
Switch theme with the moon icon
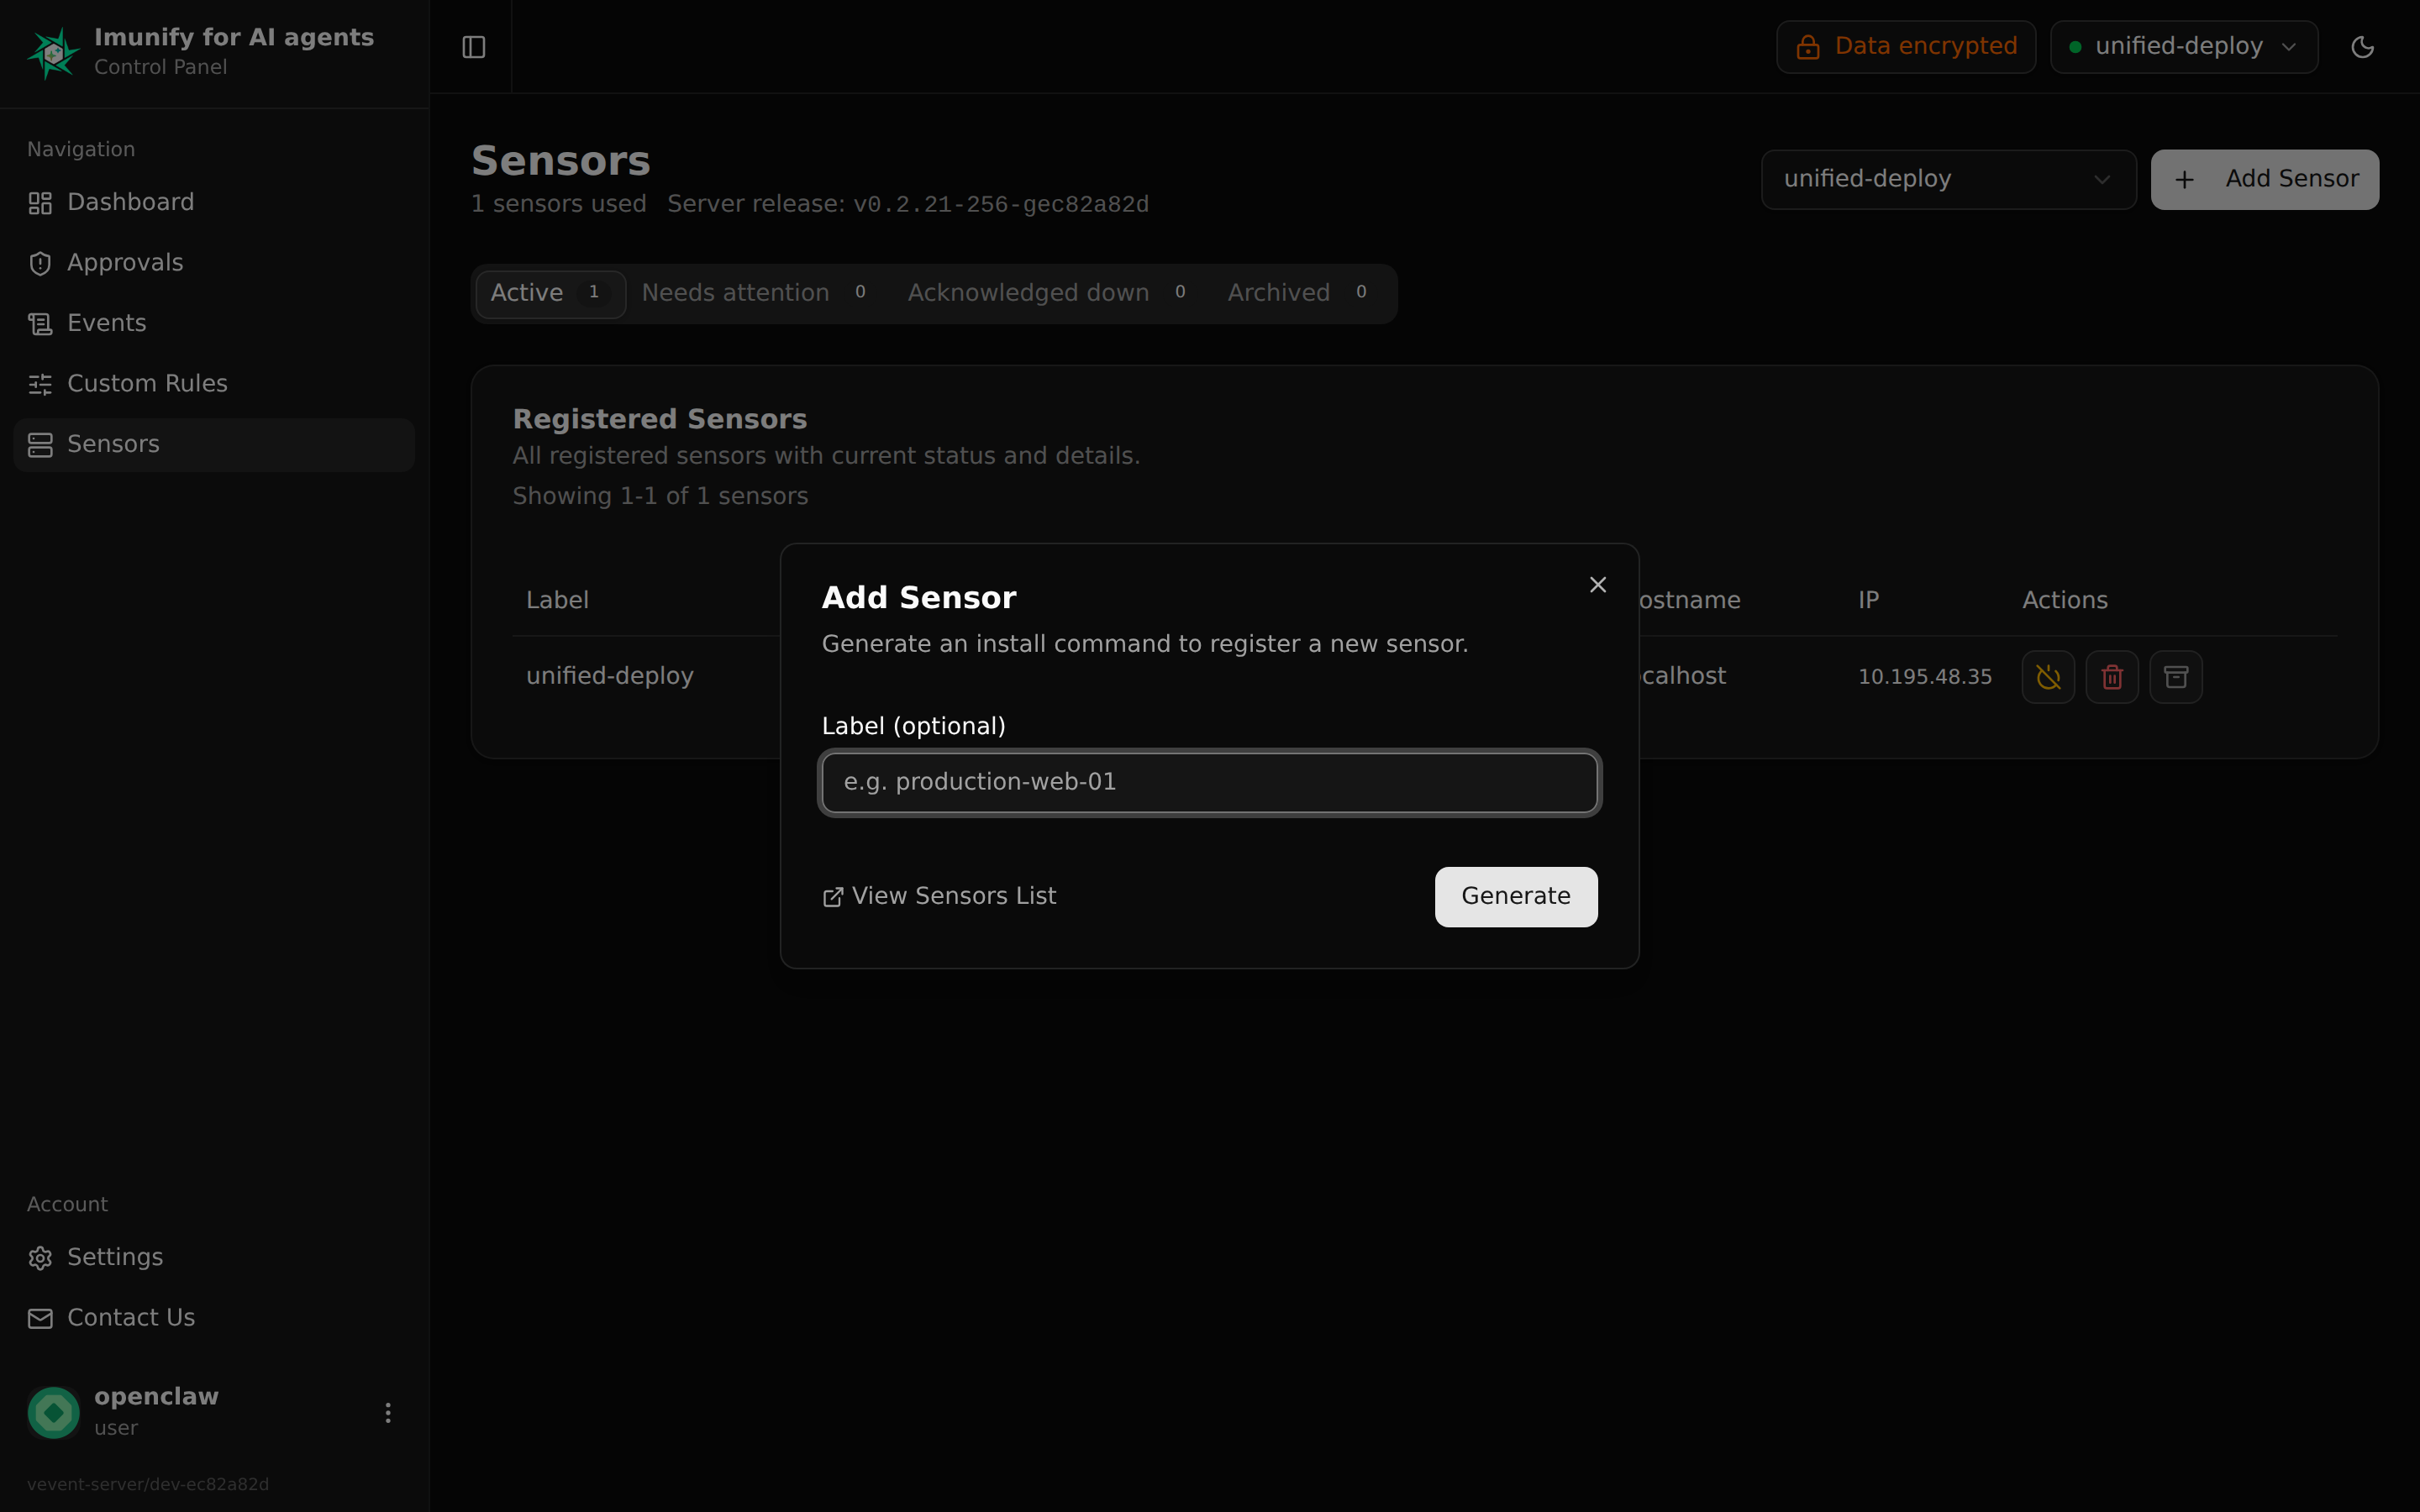click(x=2362, y=47)
